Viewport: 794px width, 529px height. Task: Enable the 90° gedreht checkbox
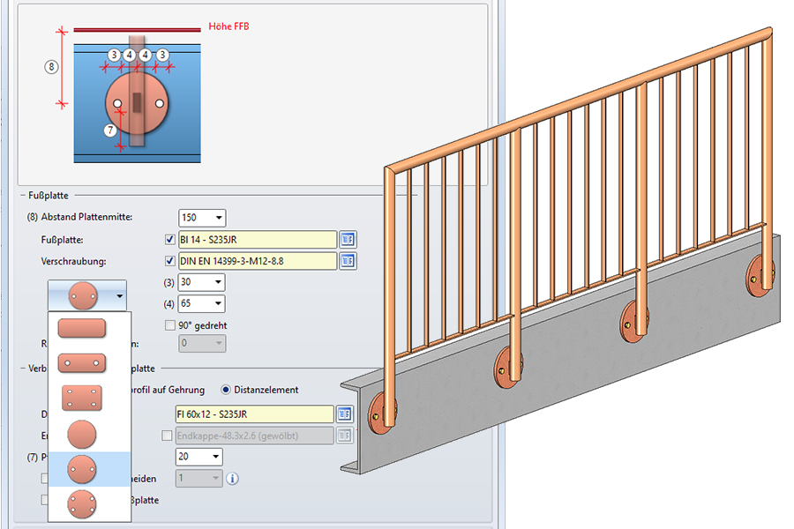(170, 325)
